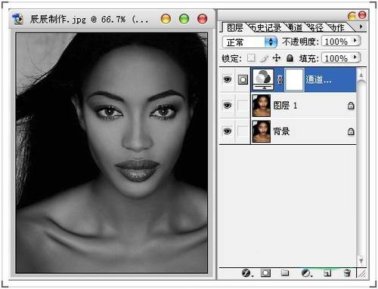Click the 不透明度 100% value field
Screen dimensions: 378x289
point(336,42)
